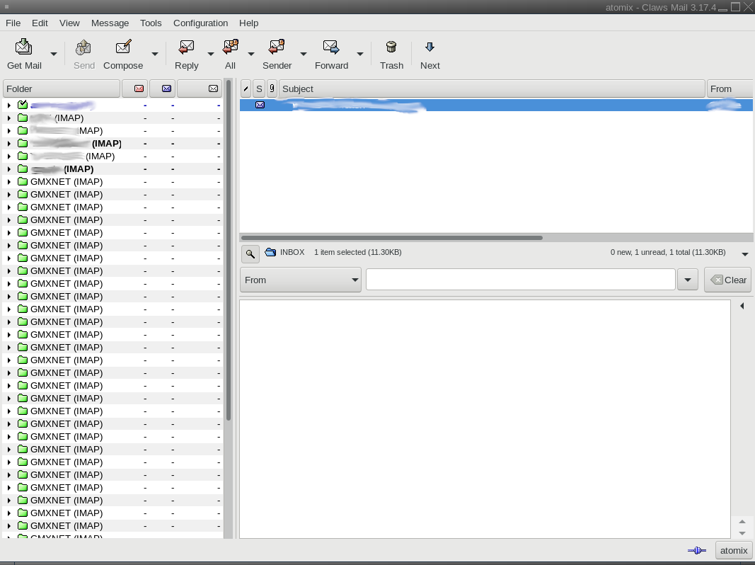The width and height of the screenshot is (755, 565).
Task: Toggle the online/offline connection icon
Action: click(697, 551)
